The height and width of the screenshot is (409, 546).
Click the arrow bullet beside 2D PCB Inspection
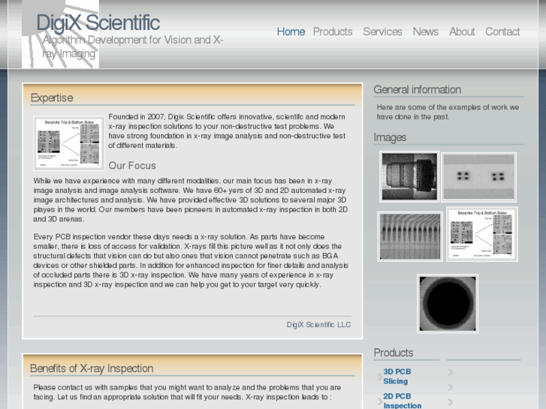pos(379,401)
